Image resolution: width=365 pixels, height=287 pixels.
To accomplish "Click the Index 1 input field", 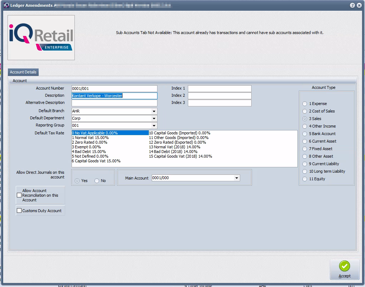I will [x=219, y=89].
